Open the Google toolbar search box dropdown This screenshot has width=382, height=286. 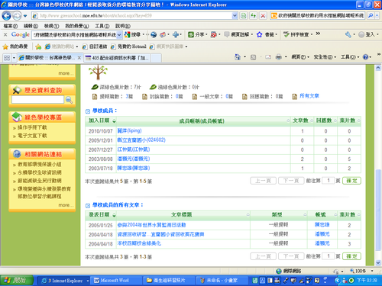point(119,35)
